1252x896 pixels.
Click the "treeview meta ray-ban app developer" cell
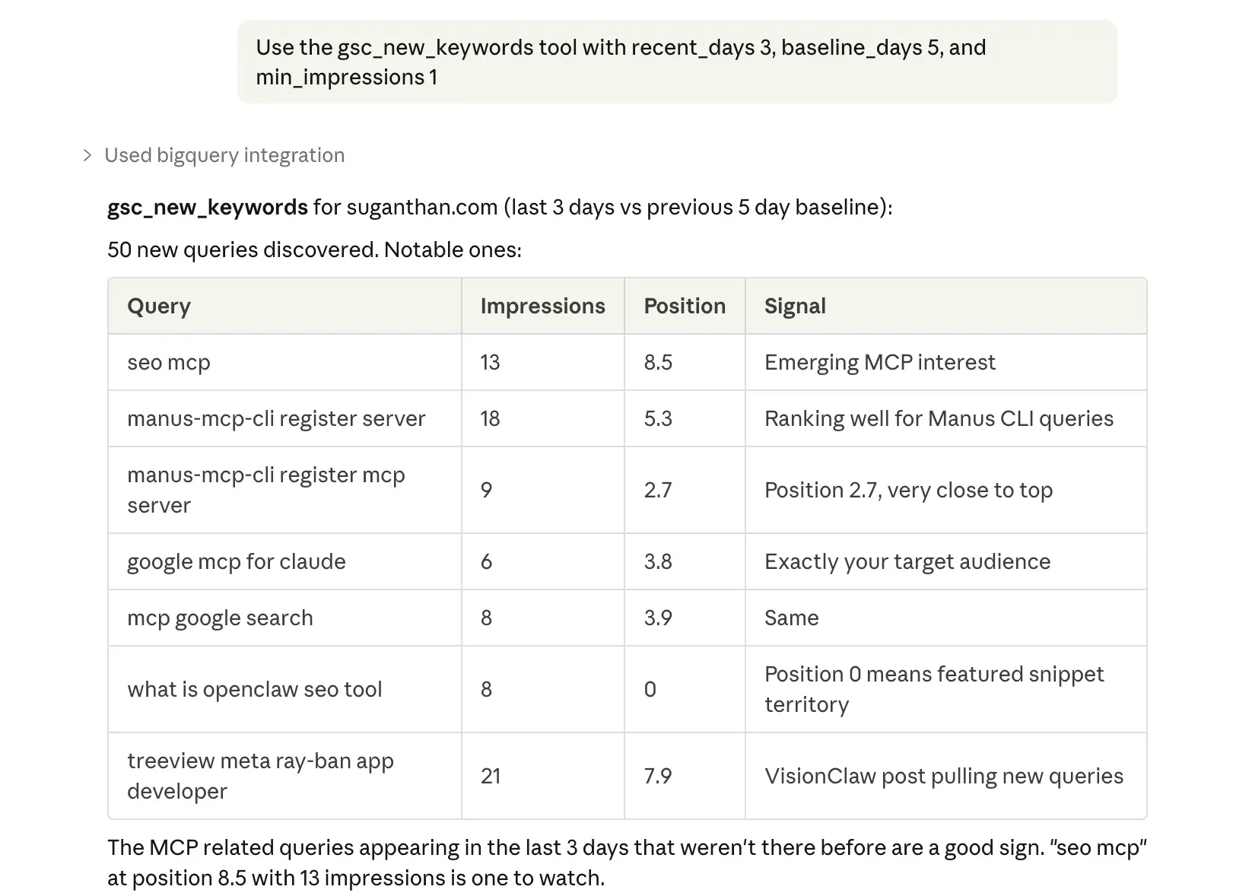tap(260, 777)
